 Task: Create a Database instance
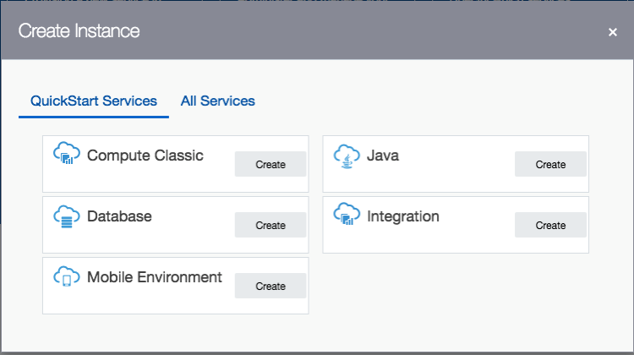(x=271, y=225)
